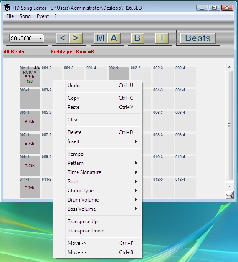This screenshot has width=238, height=262.
Task: Click the magnifier icon at bottom right
Action: [x=230, y=195]
